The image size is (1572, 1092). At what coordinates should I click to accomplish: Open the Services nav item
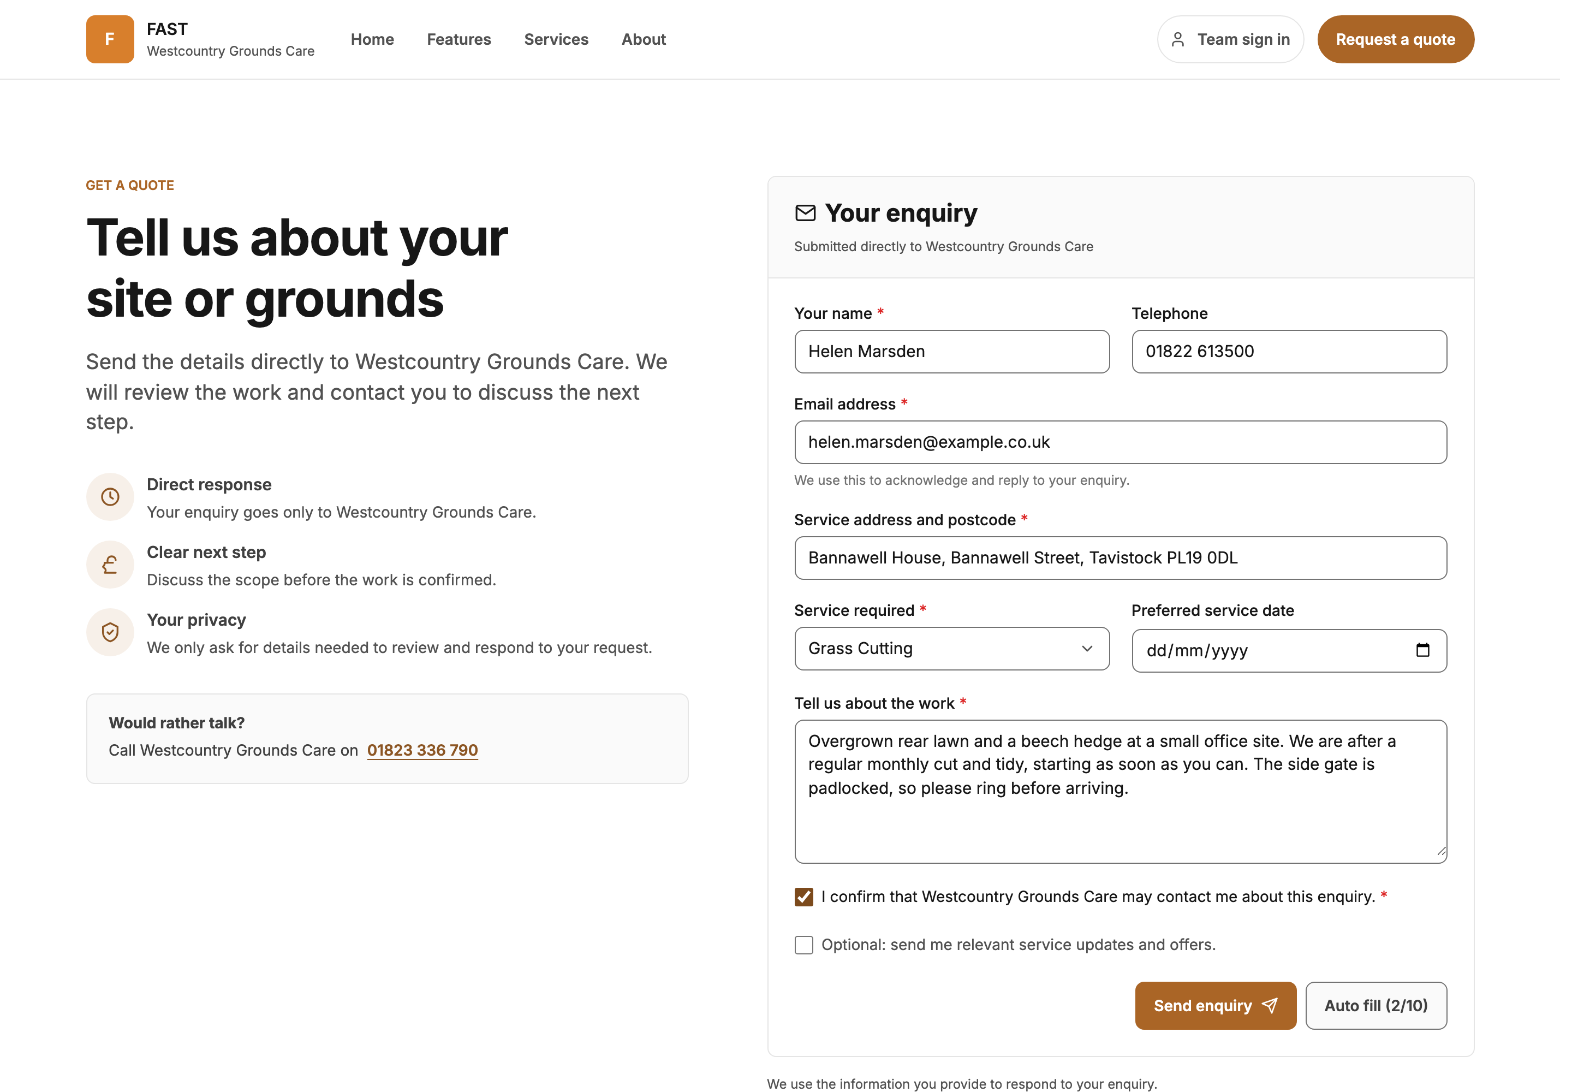click(556, 40)
